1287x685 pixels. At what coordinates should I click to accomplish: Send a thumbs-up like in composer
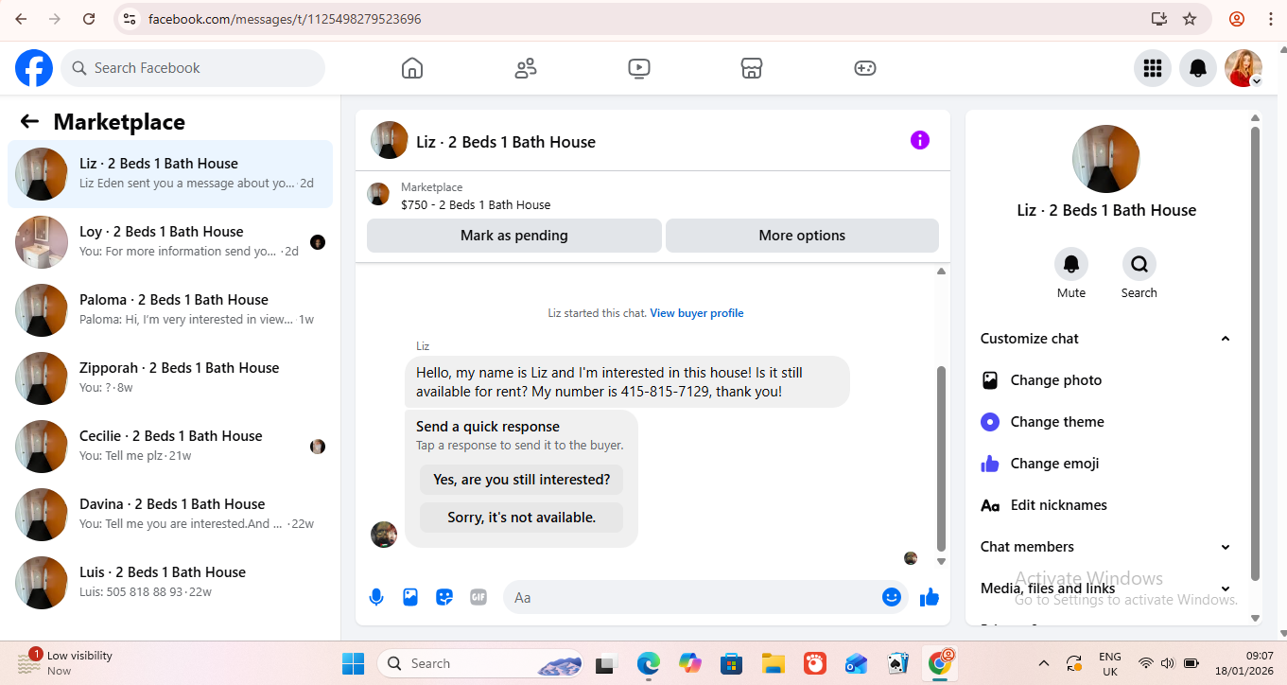930,597
